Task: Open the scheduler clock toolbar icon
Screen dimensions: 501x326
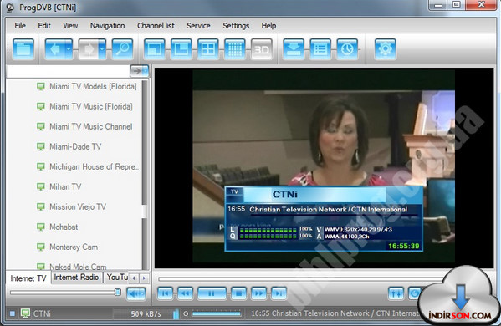Action: pos(347,49)
